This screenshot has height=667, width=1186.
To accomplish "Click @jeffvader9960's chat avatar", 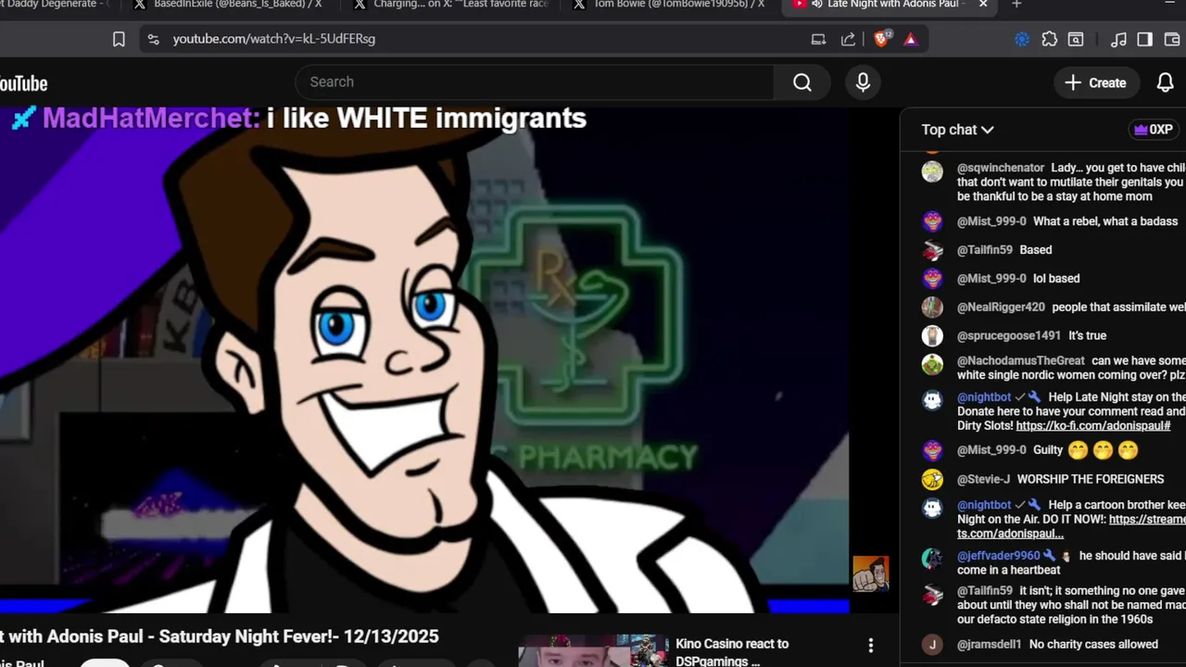I will [x=932, y=559].
